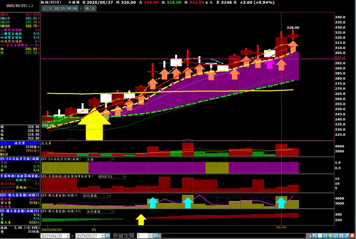Select the weekly (週) chart interval
356x239 pixels.
point(87,8)
